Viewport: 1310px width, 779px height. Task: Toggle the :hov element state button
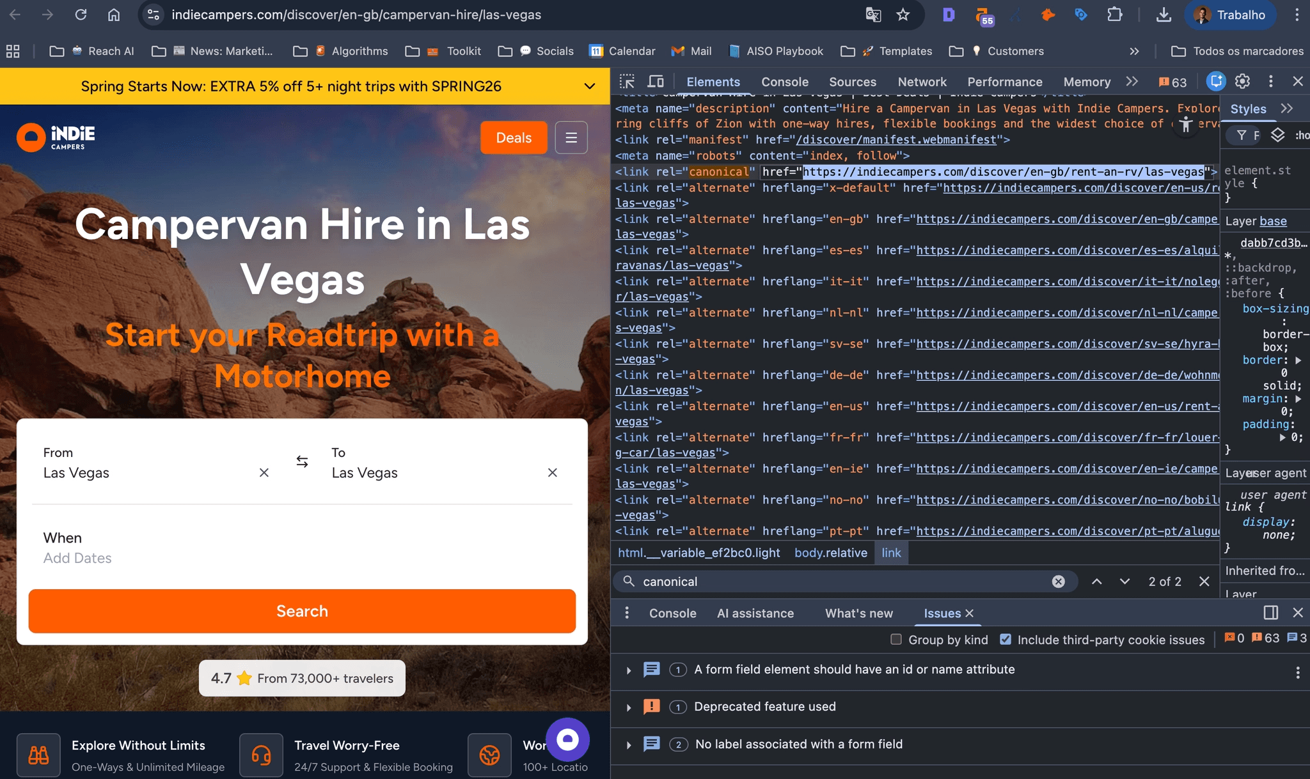point(1302,135)
